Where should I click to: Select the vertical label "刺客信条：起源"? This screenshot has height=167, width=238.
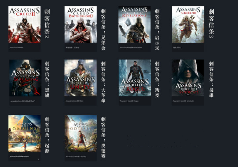click(47, 135)
